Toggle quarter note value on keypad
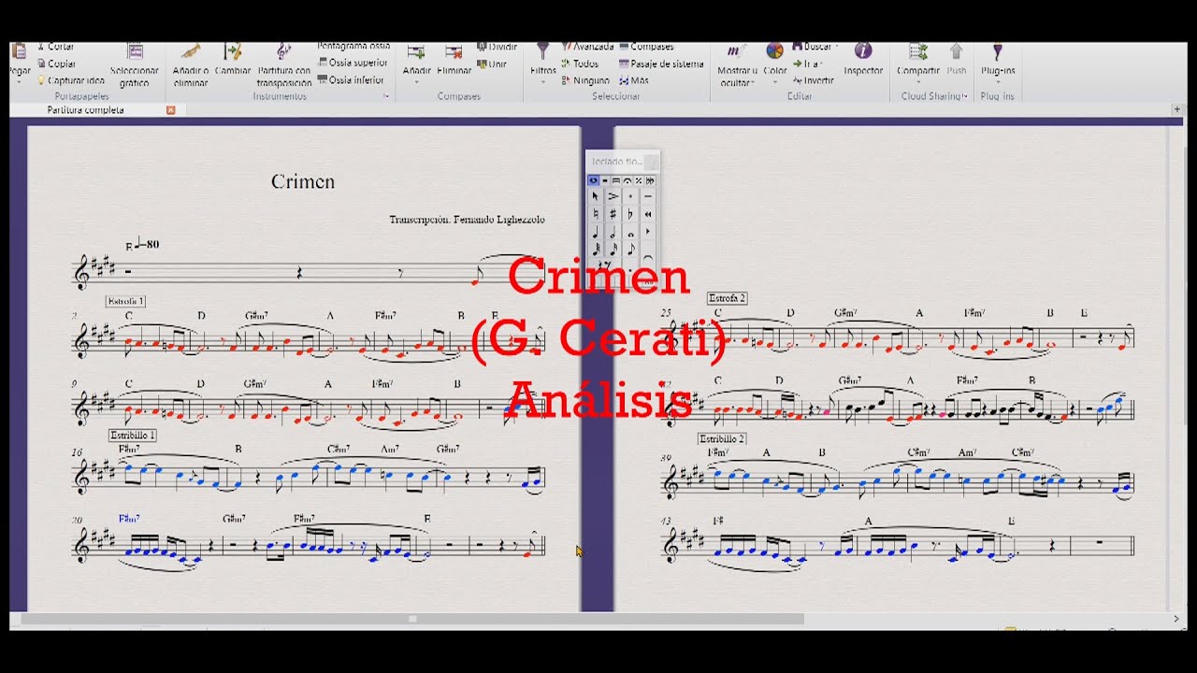Viewport: 1197px width, 673px height. point(596,232)
